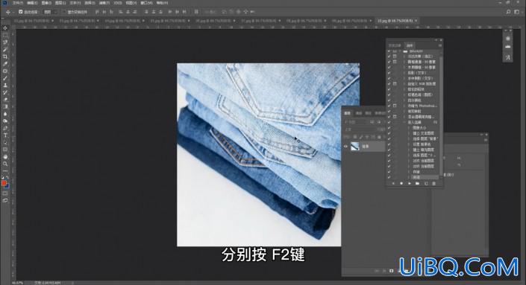Select the Horizontal Type tool
526x285 pixels.
(5, 135)
